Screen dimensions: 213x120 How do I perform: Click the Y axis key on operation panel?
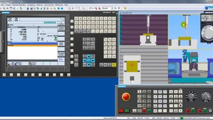(176, 92)
